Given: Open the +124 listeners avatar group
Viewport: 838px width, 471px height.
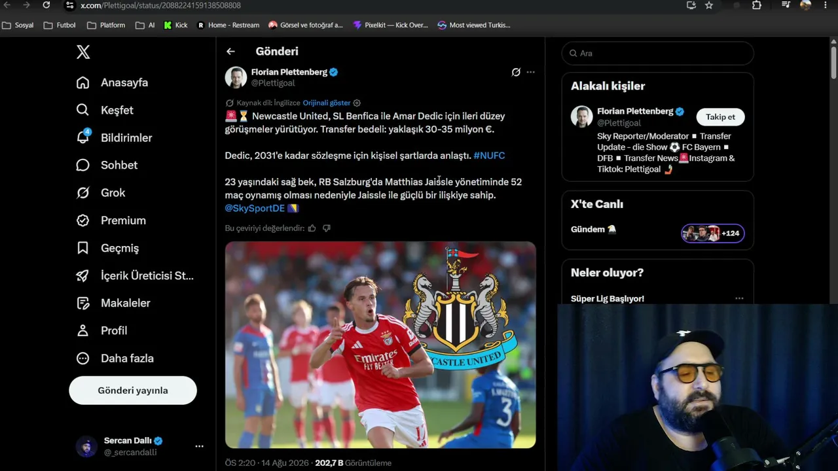Looking at the screenshot, I should (x=713, y=234).
